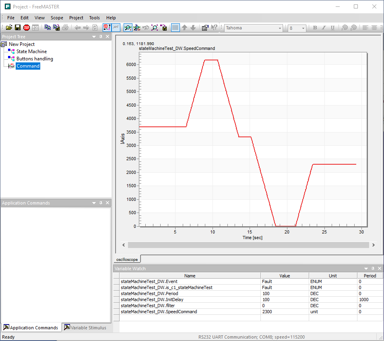
Task: Click the Name column header
Action: [190, 276]
